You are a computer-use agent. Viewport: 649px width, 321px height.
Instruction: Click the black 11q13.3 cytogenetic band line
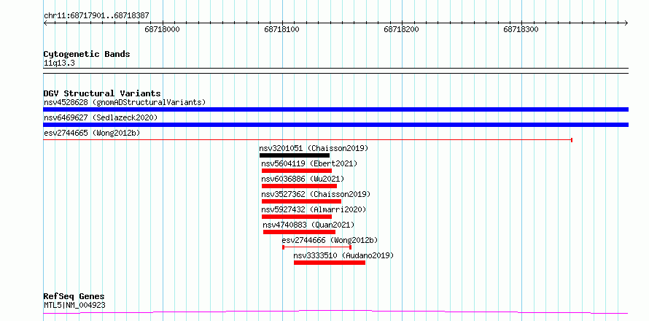(x=335, y=71)
